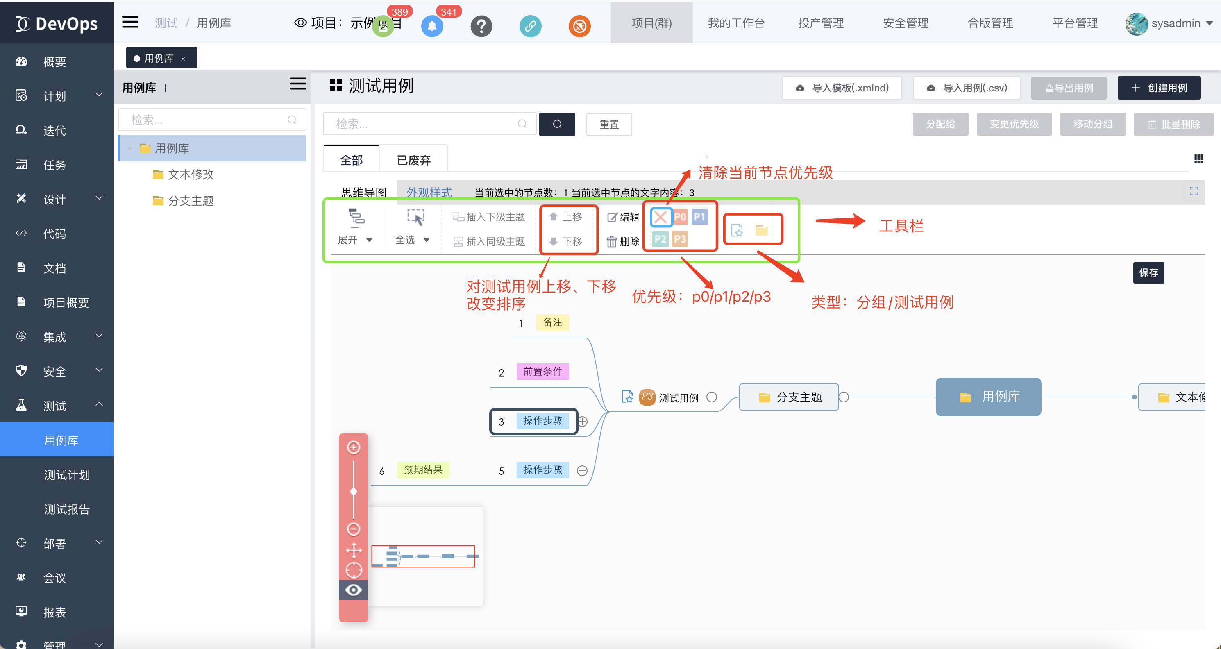Screen dimensions: 1221x649
Task: Click the zoom slider handle on navigator
Action: pyautogui.click(x=354, y=492)
